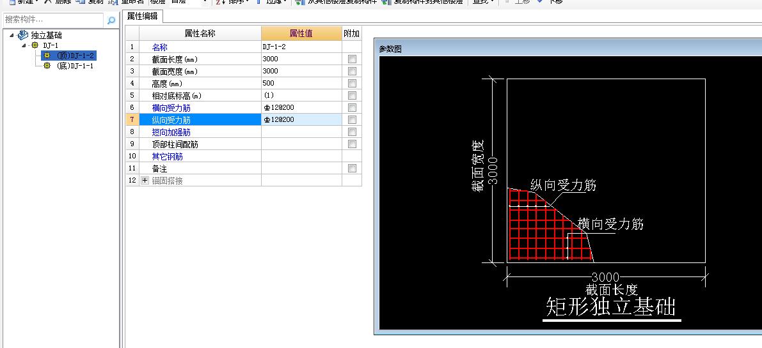Tick the 附加 checkbox for 顶部柱间配筋
Screen dimensions: 762x348
point(352,144)
